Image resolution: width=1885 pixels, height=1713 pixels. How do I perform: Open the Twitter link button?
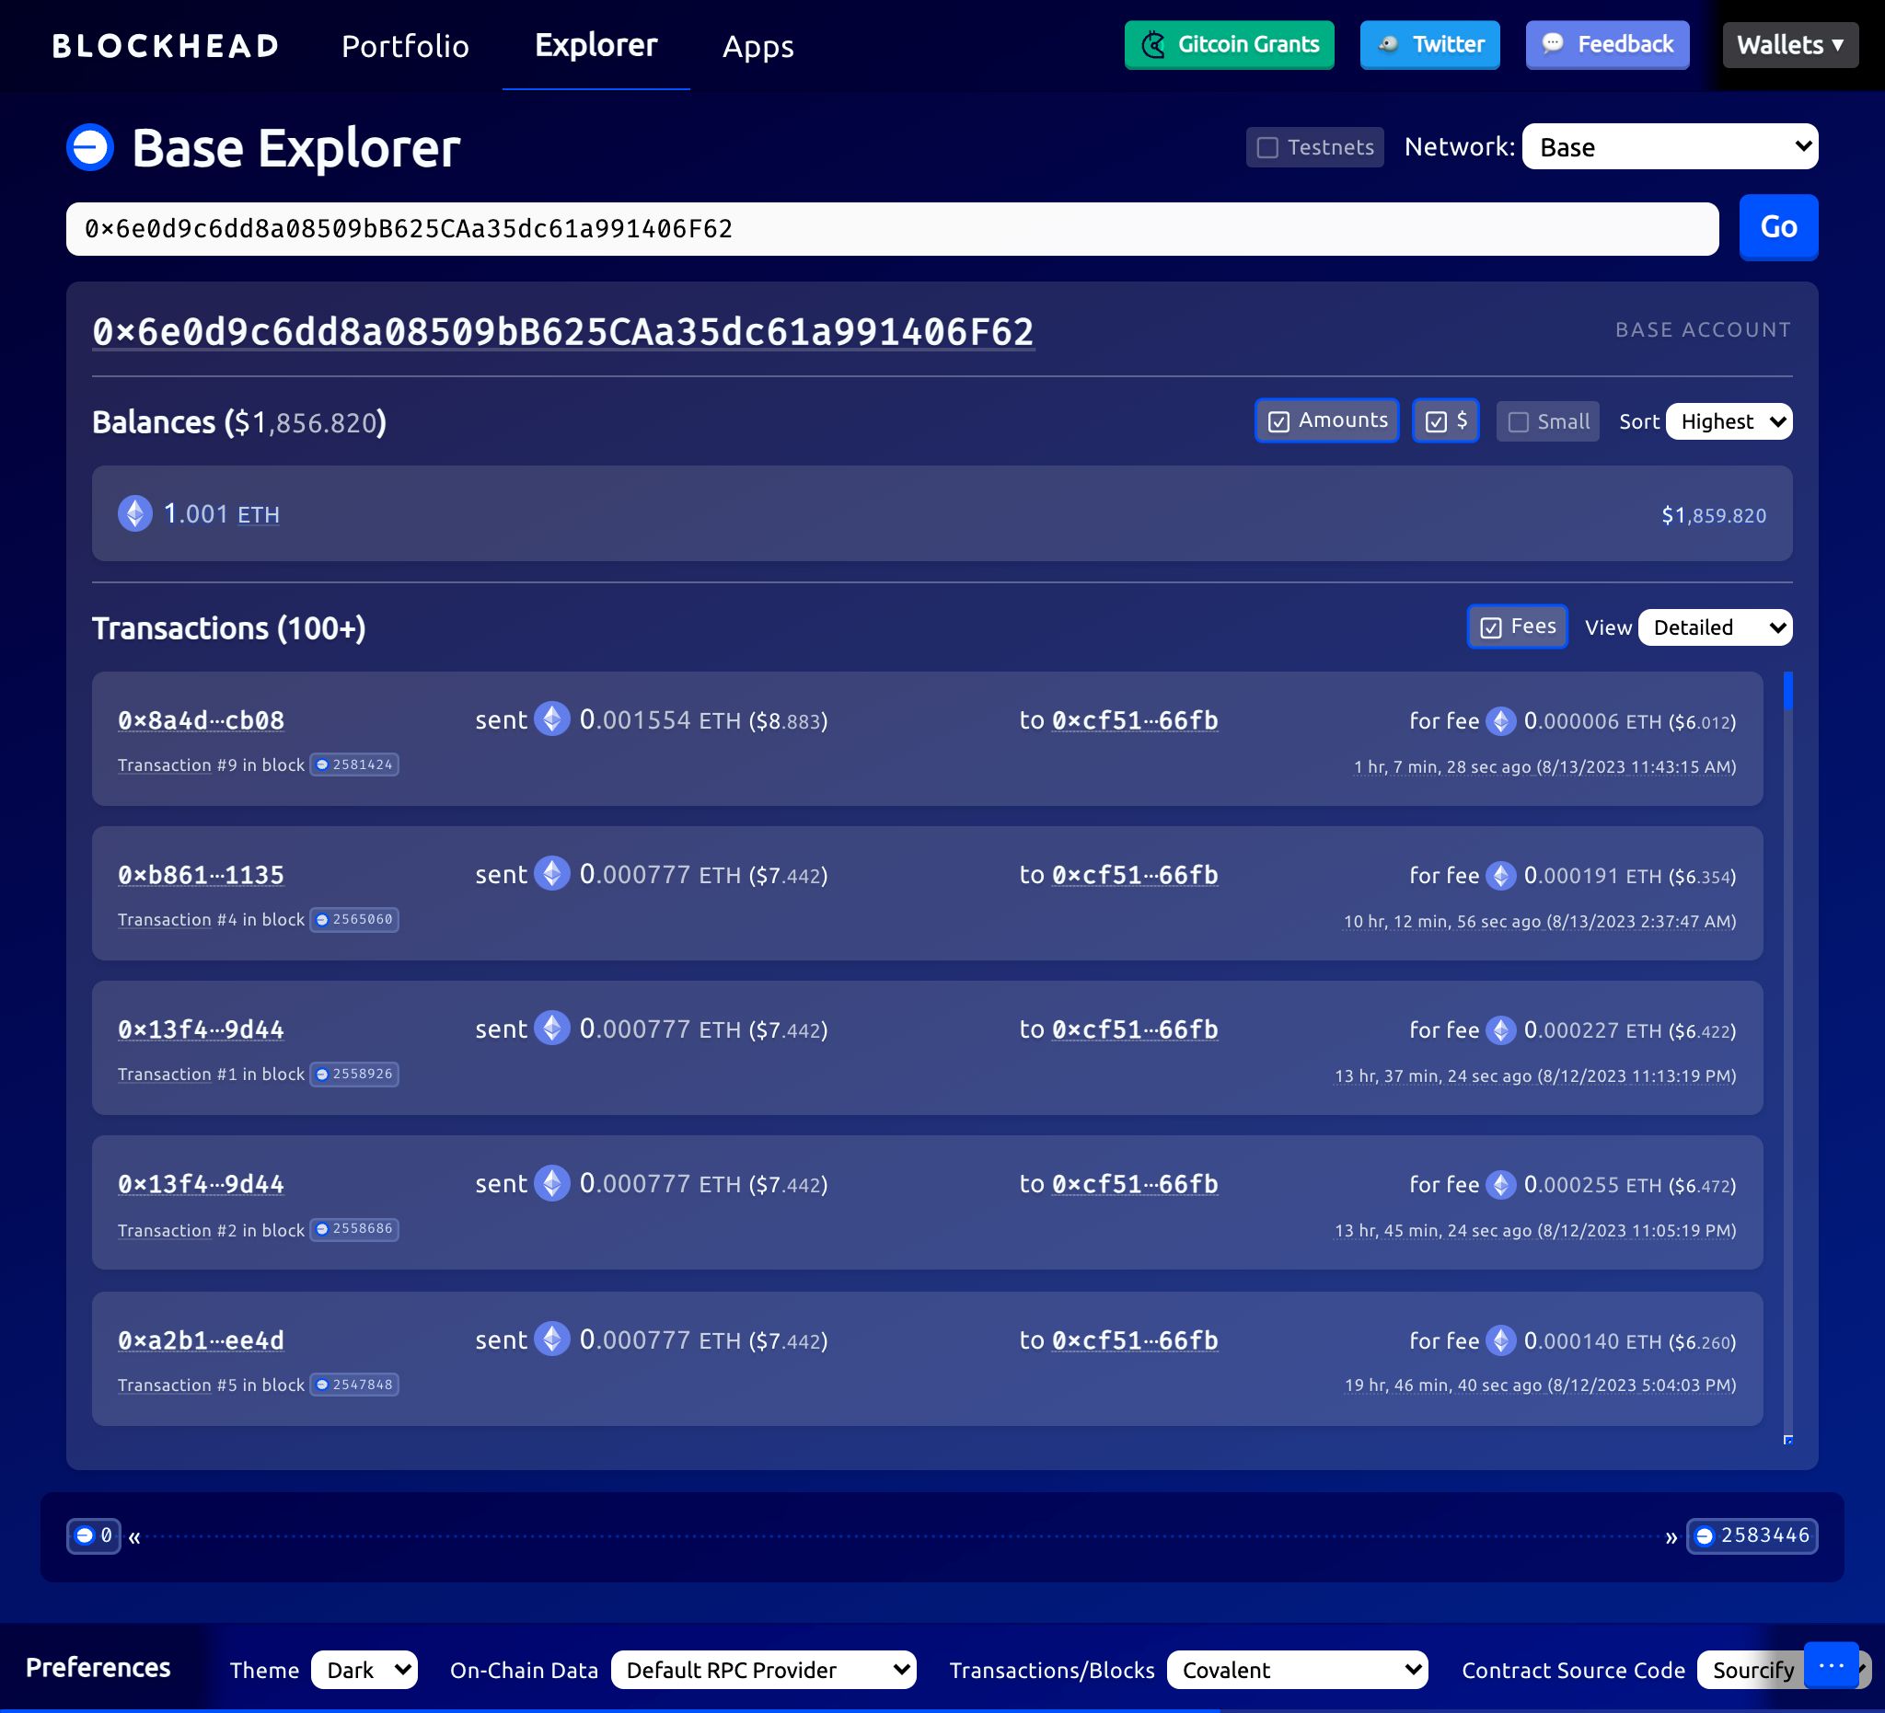(1429, 45)
